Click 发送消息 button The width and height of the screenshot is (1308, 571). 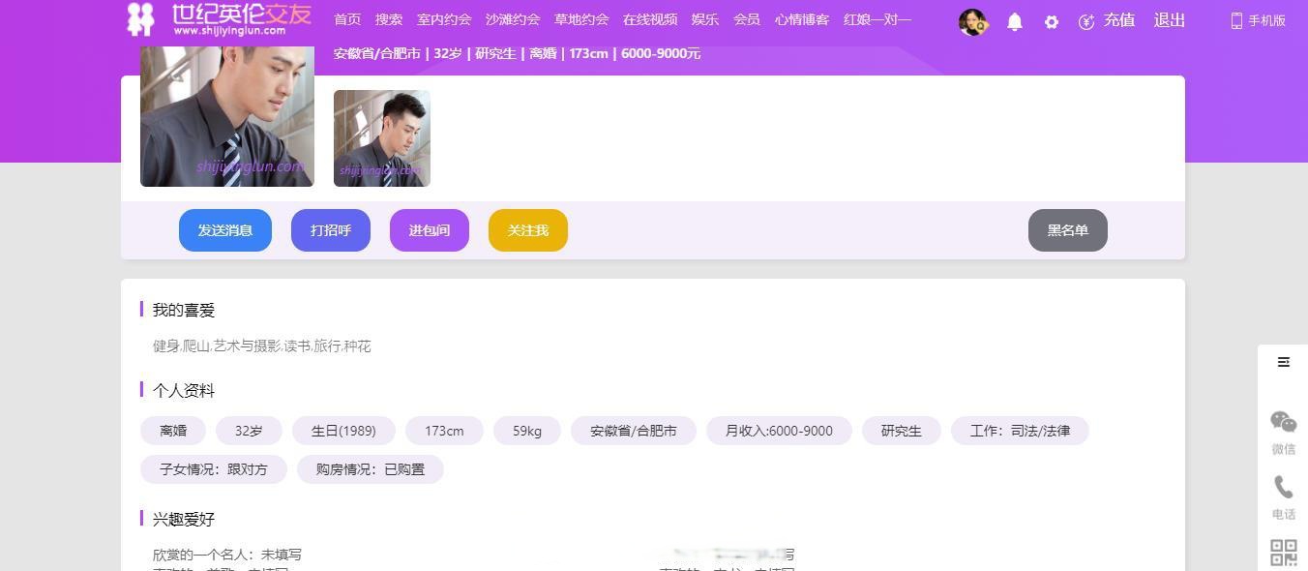click(225, 230)
